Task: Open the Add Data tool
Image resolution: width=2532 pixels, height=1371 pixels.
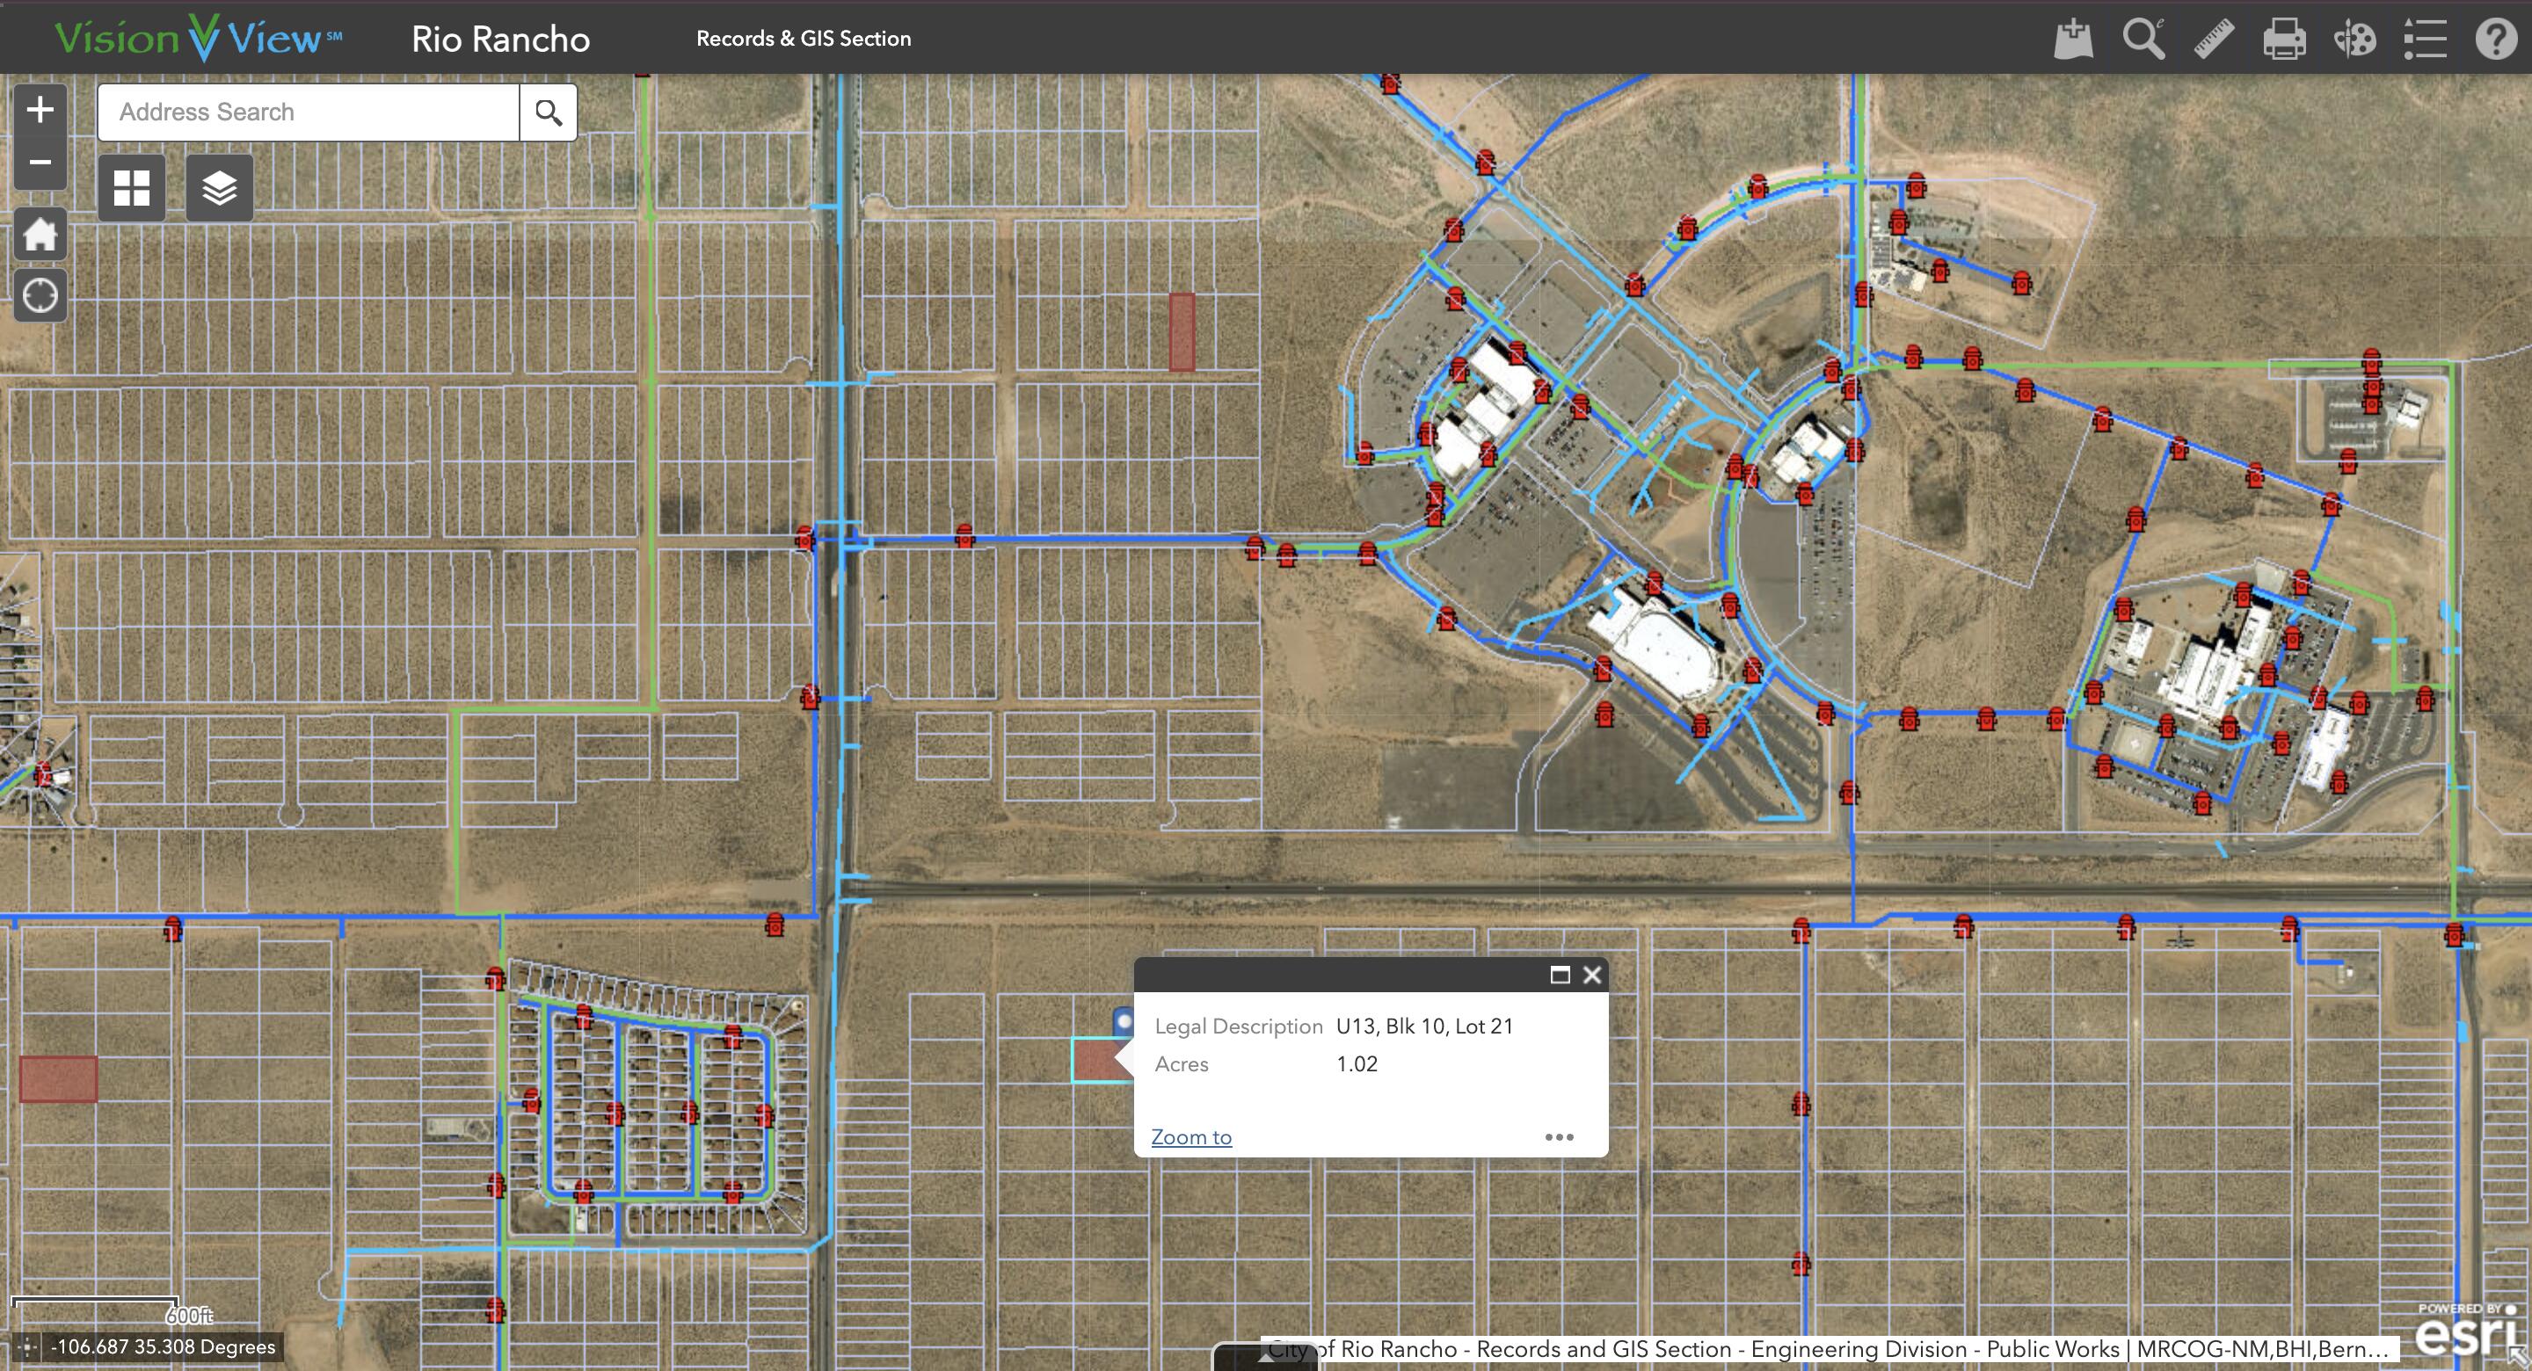Action: point(2073,40)
